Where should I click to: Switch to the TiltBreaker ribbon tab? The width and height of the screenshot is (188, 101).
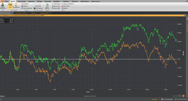(x=75, y=1)
